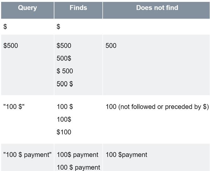This screenshot has width=210, height=171.
Task: Select the lone $ in the Finds column
Action: click(58, 27)
